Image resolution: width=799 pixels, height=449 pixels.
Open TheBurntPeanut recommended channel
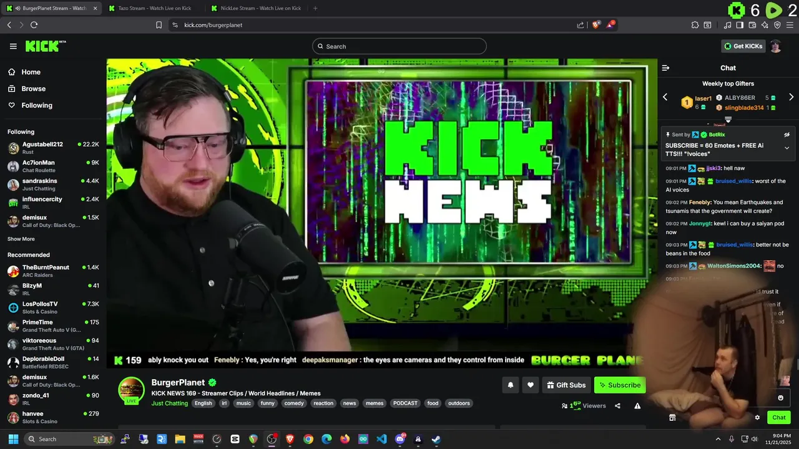pos(53,271)
